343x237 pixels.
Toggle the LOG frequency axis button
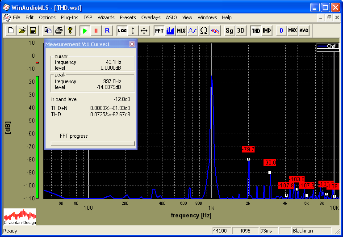[x=122, y=30]
